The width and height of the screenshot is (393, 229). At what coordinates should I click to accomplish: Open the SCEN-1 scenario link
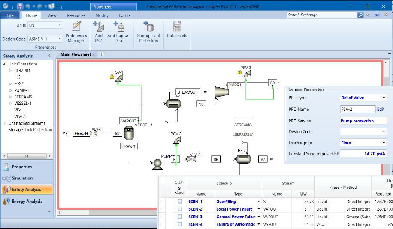[195, 202]
